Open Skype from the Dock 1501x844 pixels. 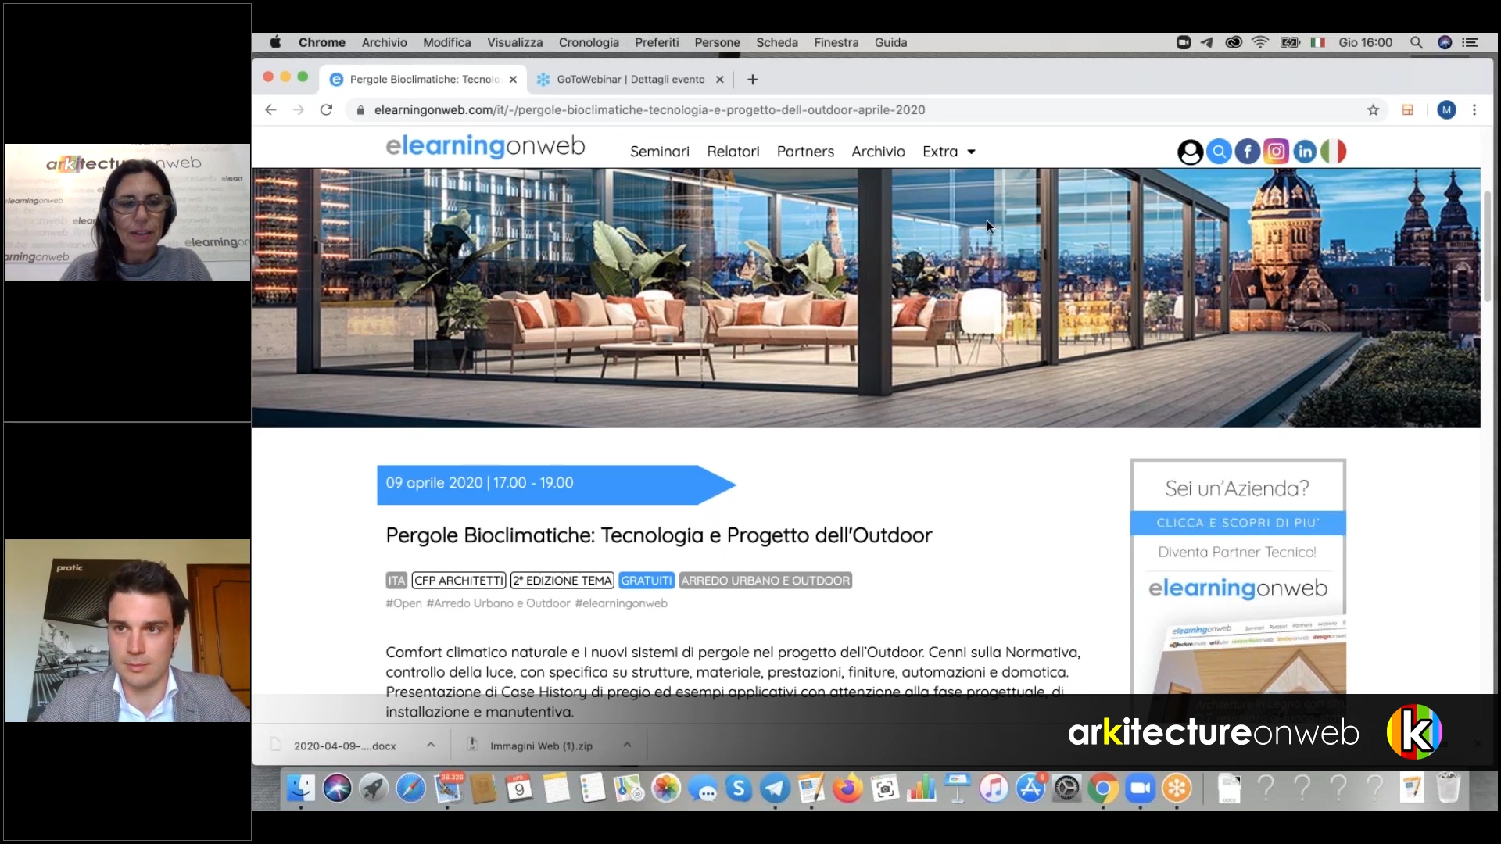[739, 789]
